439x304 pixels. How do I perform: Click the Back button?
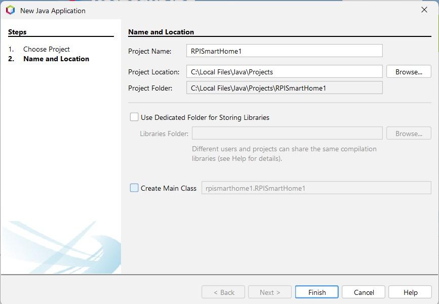pyautogui.click(x=223, y=292)
